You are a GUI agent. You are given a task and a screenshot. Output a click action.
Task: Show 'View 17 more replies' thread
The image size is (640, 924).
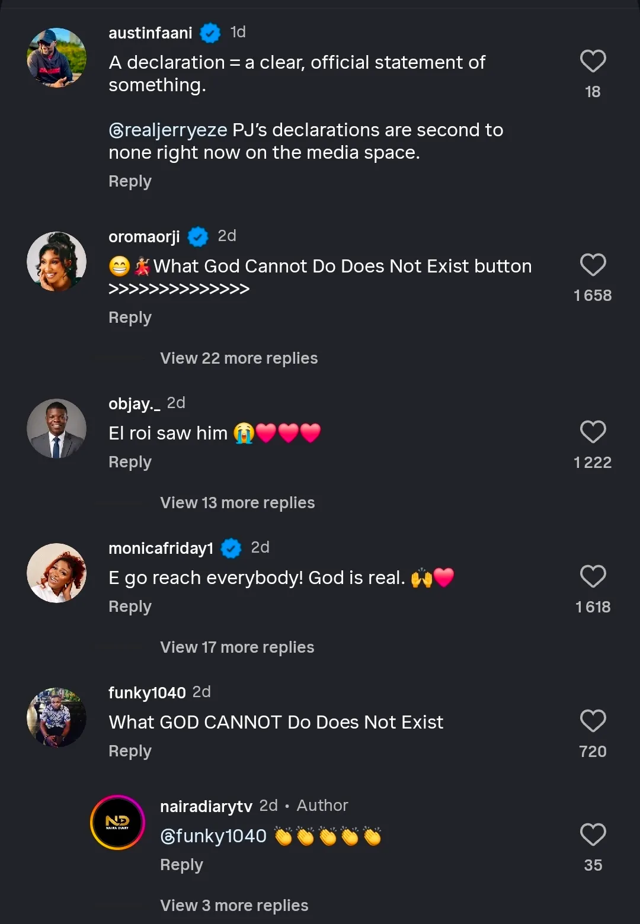tap(237, 647)
